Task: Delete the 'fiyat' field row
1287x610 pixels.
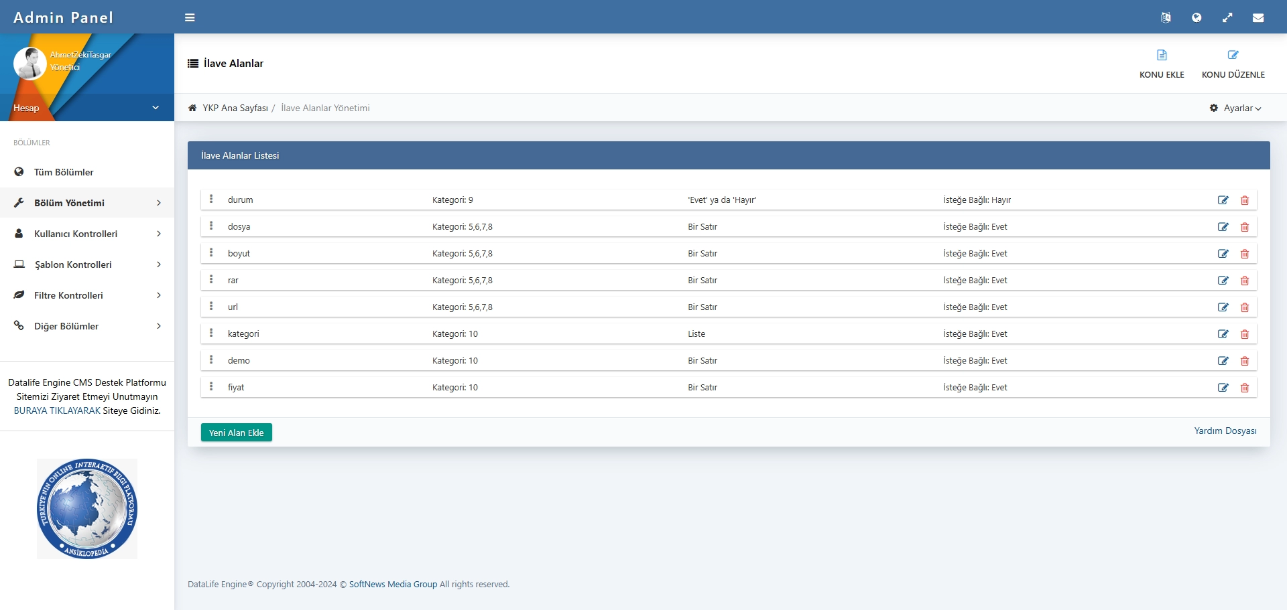Action: [1245, 388]
